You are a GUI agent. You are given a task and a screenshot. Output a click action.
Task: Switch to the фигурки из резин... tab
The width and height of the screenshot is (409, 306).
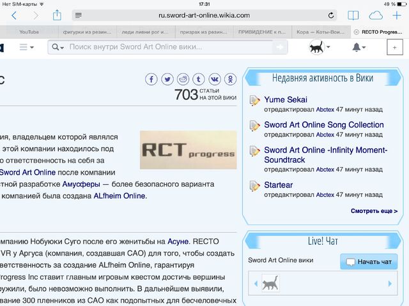click(x=87, y=32)
